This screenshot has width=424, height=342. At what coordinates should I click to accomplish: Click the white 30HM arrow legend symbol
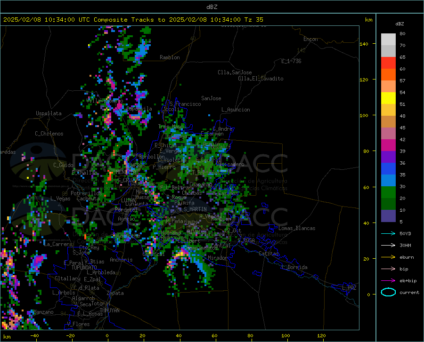[x=388, y=246]
